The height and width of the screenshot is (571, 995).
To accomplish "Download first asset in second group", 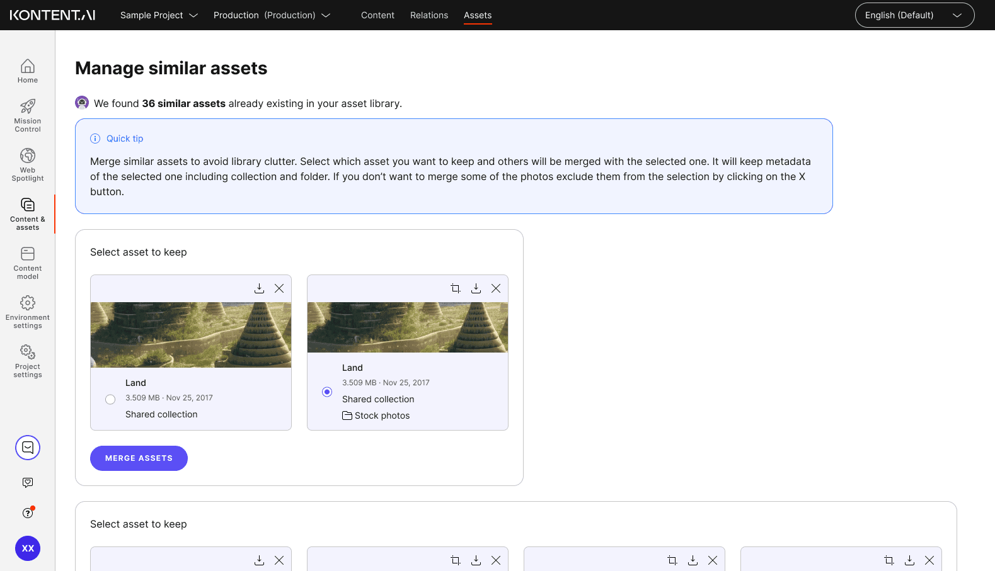I will (x=259, y=560).
